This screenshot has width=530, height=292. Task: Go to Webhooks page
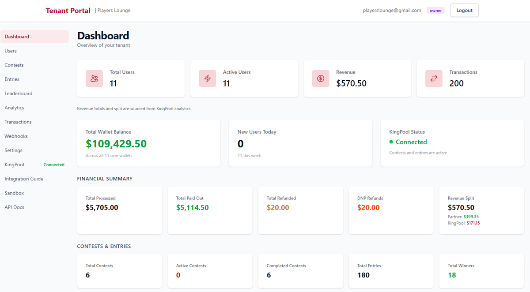pyautogui.click(x=34, y=136)
